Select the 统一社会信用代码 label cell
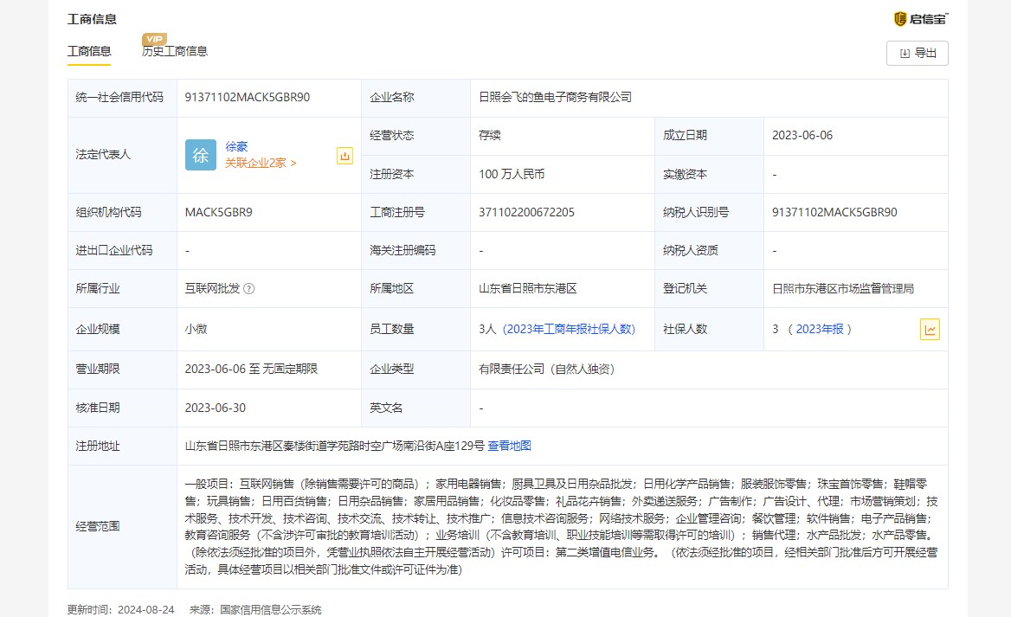The width and height of the screenshot is (1011, 617). pyautogui.click(x=123, y=98)
